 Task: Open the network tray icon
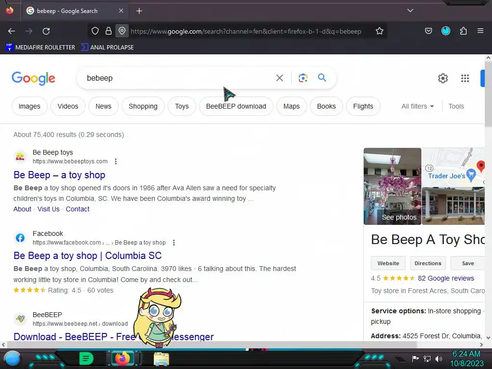pyautogui.click(x=427, y=358)
